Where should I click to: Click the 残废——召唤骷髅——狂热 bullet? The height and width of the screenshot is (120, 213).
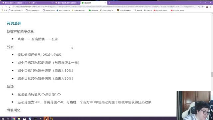tap(38, 39)
